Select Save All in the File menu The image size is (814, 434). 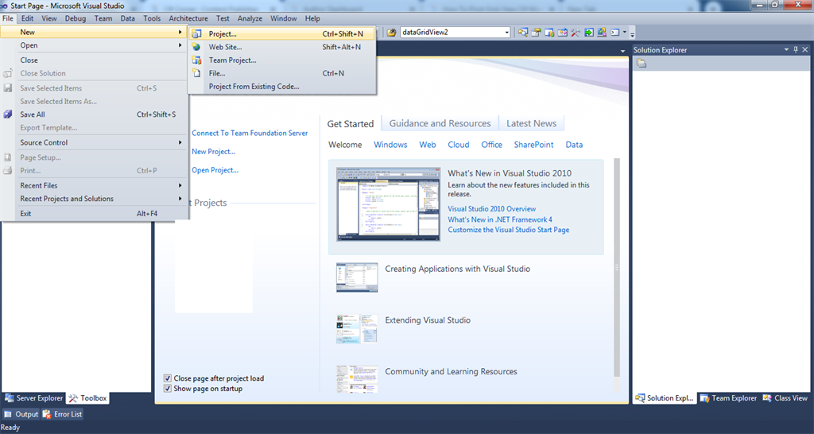pos(94,114)
